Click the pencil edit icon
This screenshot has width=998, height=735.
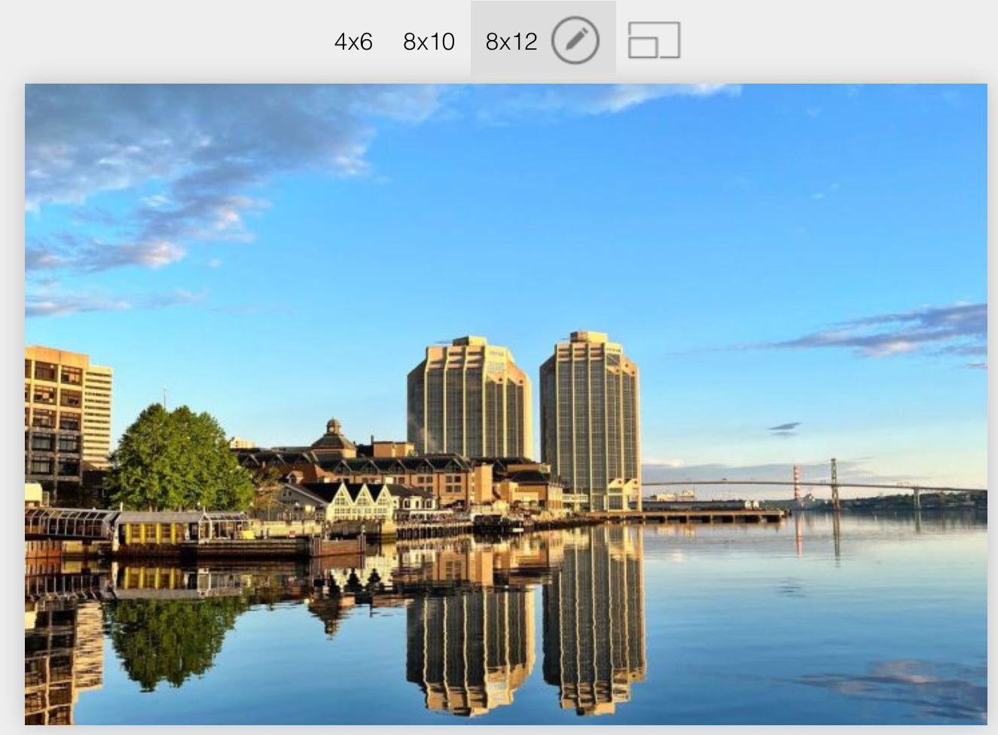click(x=575, y=41)
